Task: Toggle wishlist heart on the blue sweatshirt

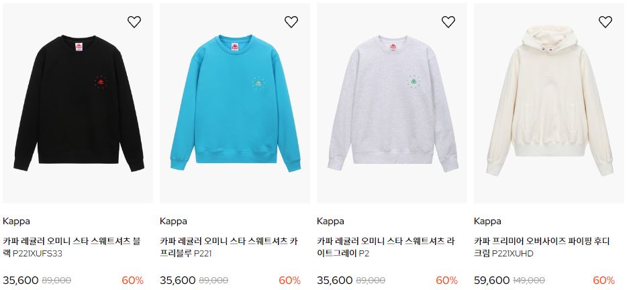Action: pos(291,22)
